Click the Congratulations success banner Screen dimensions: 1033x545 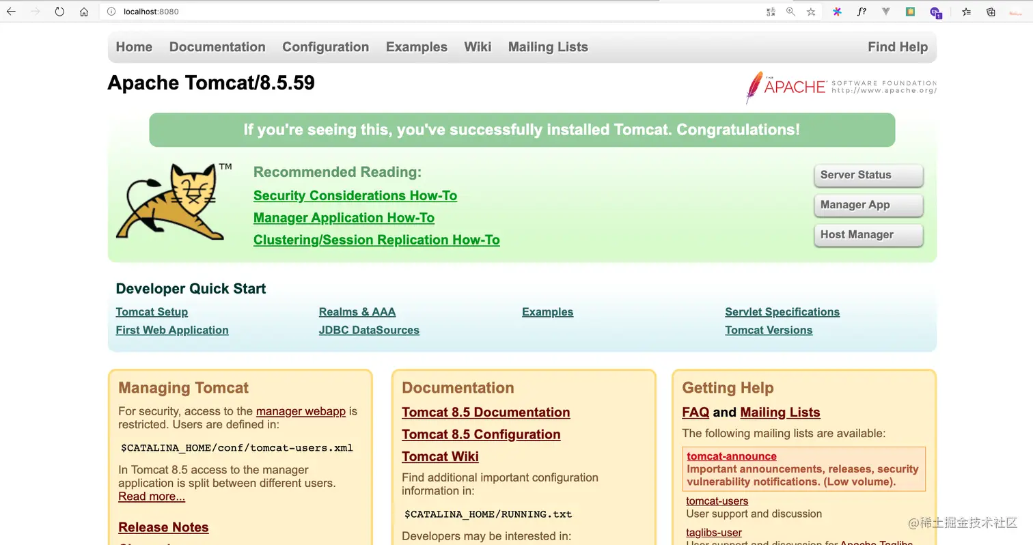[522, 130]
